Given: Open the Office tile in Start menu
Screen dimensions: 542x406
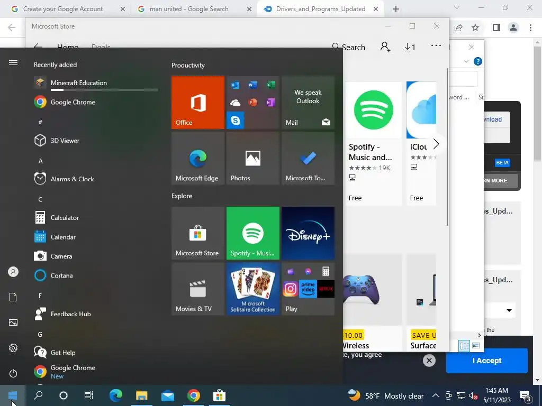Looking at the screenshot, I should click(198, 102).
